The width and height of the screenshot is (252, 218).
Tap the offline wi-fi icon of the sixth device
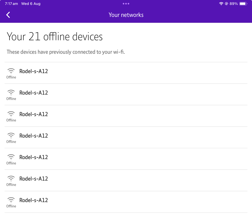click(x=11, y=178)
